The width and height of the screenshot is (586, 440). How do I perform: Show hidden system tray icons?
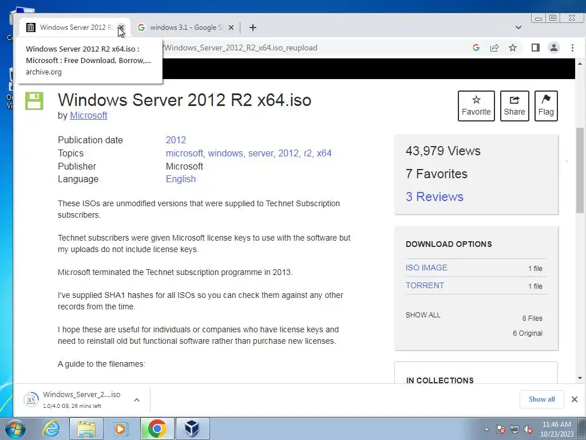click(486, 429)
